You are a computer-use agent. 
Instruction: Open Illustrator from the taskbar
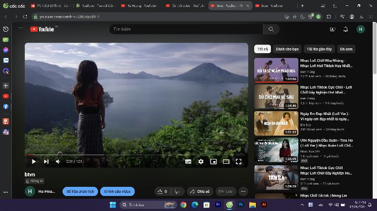pyautogui.click(x=264, y=205)
